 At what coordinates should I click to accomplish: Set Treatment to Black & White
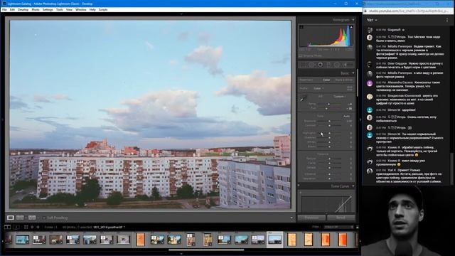click(x=344, y=80)
